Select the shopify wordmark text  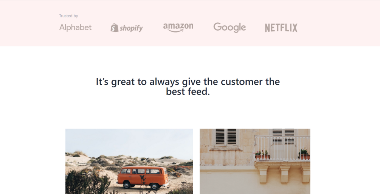[131, 28]
